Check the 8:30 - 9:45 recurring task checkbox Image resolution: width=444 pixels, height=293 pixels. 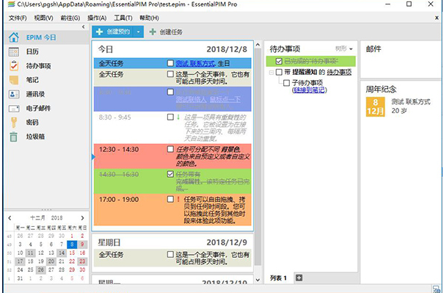[170, 117]
